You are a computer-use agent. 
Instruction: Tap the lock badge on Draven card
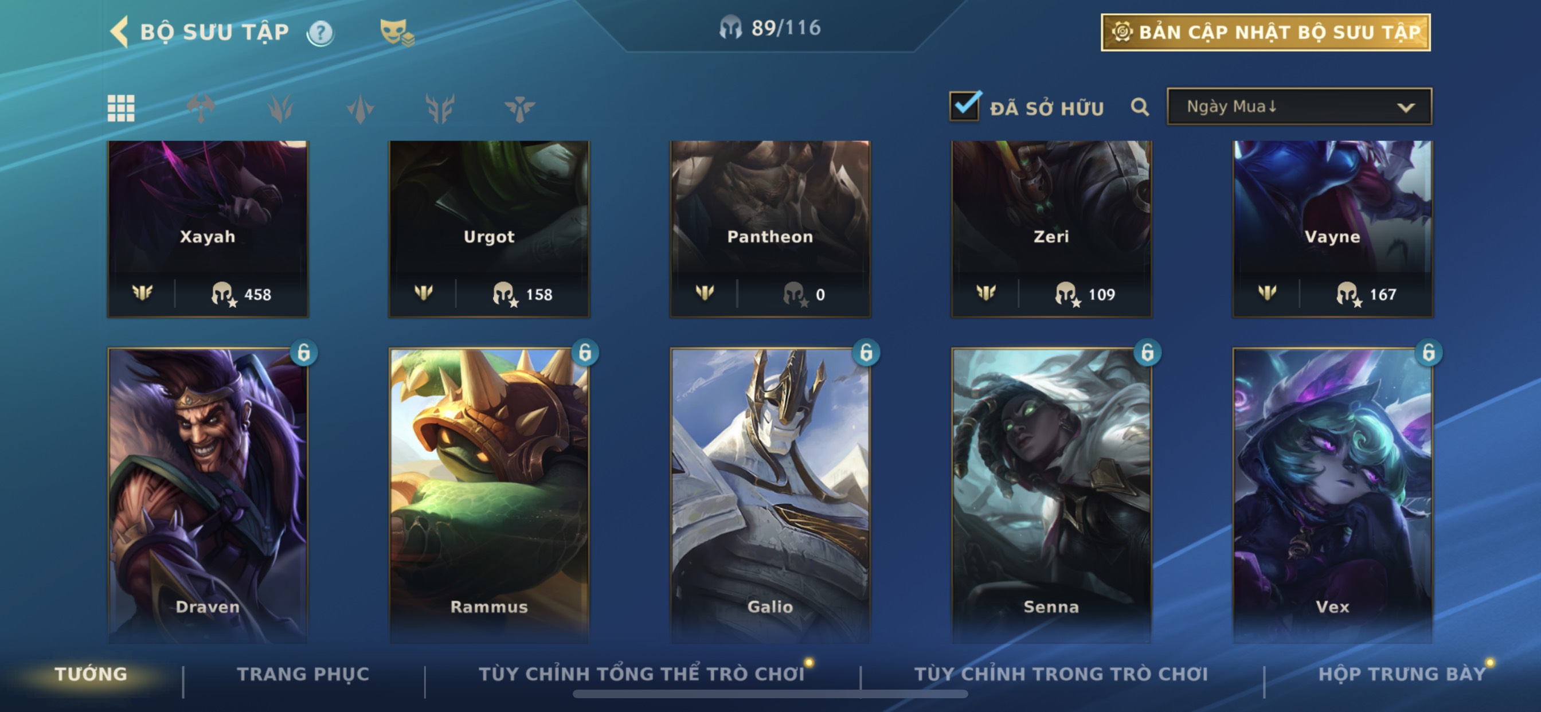click(304, 353)
